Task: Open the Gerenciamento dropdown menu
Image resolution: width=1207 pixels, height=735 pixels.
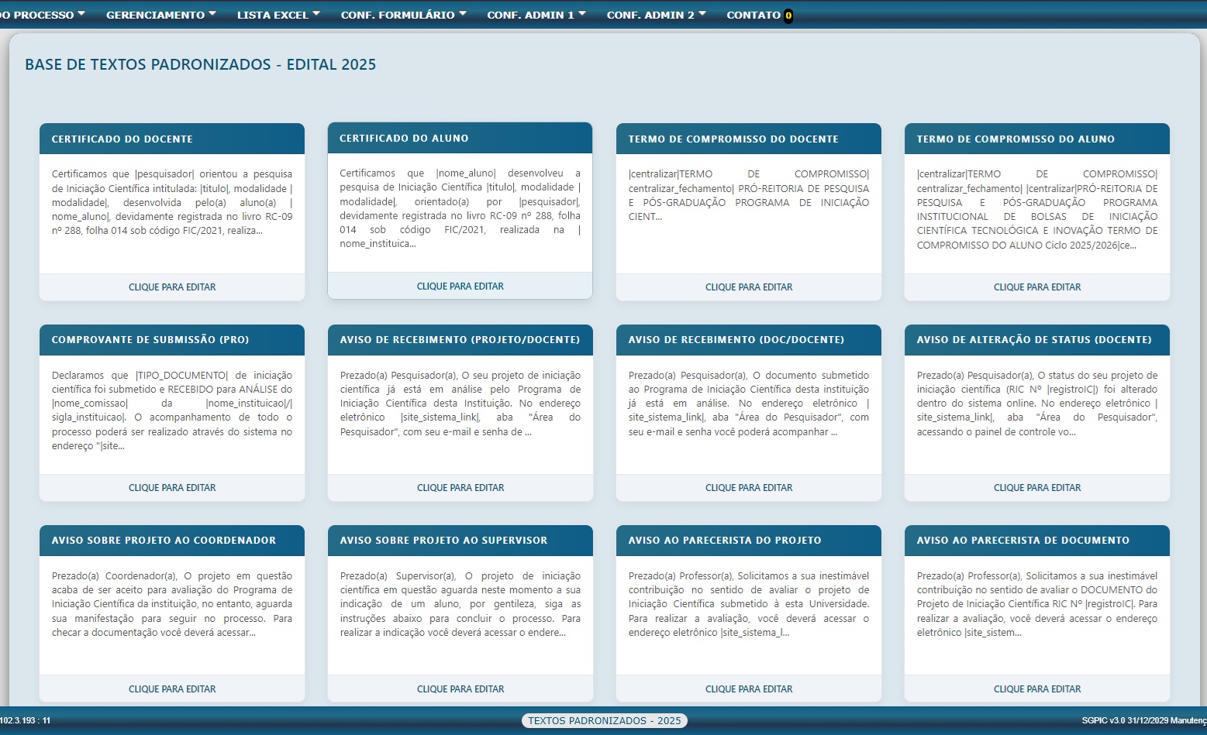Action: coord(160,15)
